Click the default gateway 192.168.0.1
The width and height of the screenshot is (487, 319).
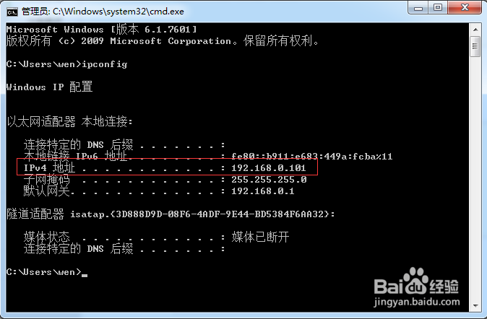(x=263, y=191)
